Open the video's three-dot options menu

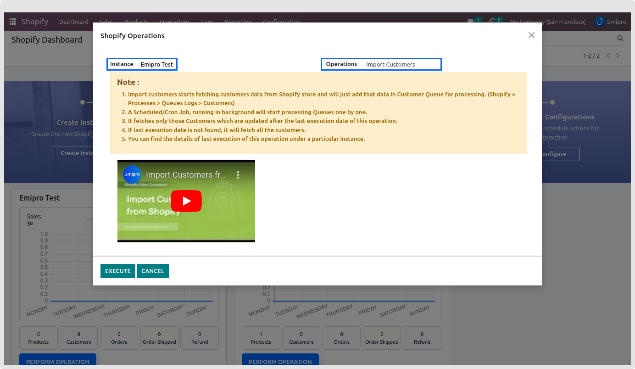[x=238, y=175]
